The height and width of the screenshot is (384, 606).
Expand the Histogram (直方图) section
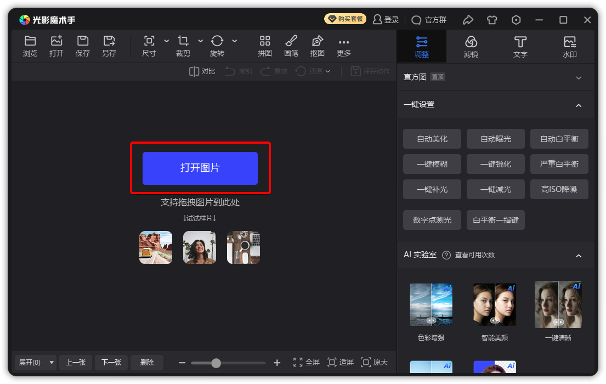click(x=579, y=78)
